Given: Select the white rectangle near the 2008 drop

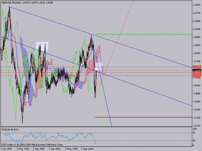Looking at the screenshot, I should (x=99, y=66).
